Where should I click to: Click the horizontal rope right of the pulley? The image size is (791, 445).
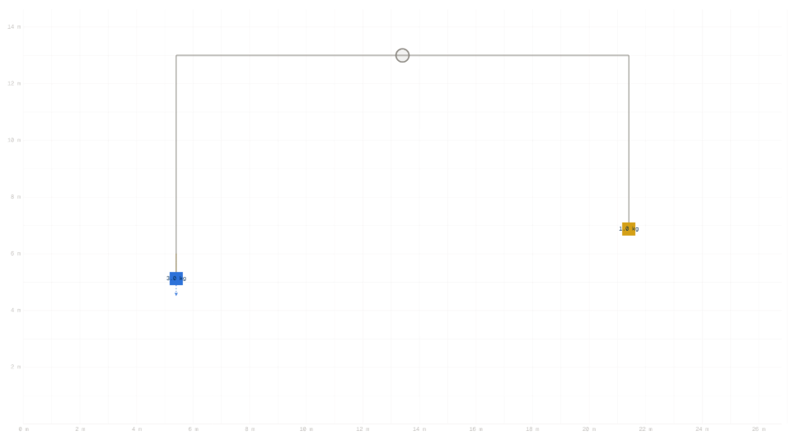pyautogui.click(x=518, y=55)
